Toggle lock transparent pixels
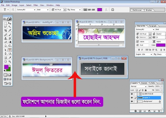This screenshot has width=166, height=118. tap(137, 90)
